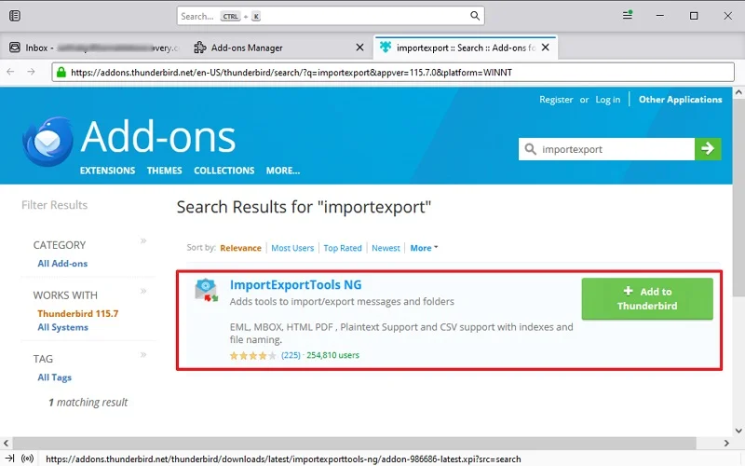745x466 pixels.
Task: Click the global search magnifier icon
Action: (475, 16)
